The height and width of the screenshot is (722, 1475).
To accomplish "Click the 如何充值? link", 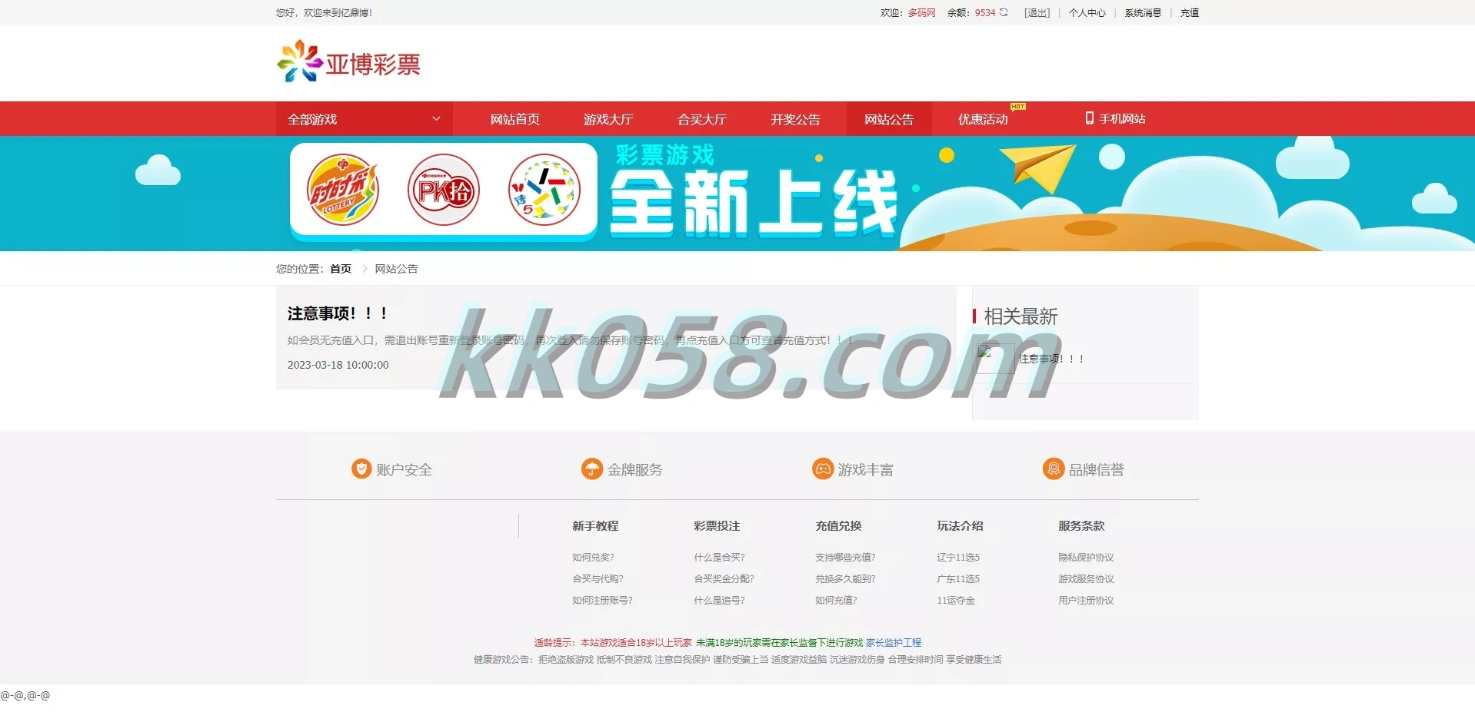I will (836, 601).
